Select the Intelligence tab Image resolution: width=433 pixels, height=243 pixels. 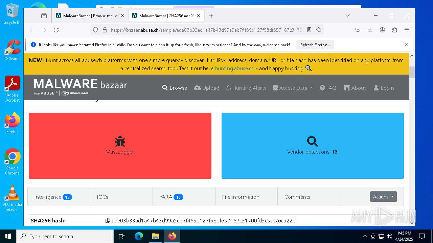(x=59, y=197)
